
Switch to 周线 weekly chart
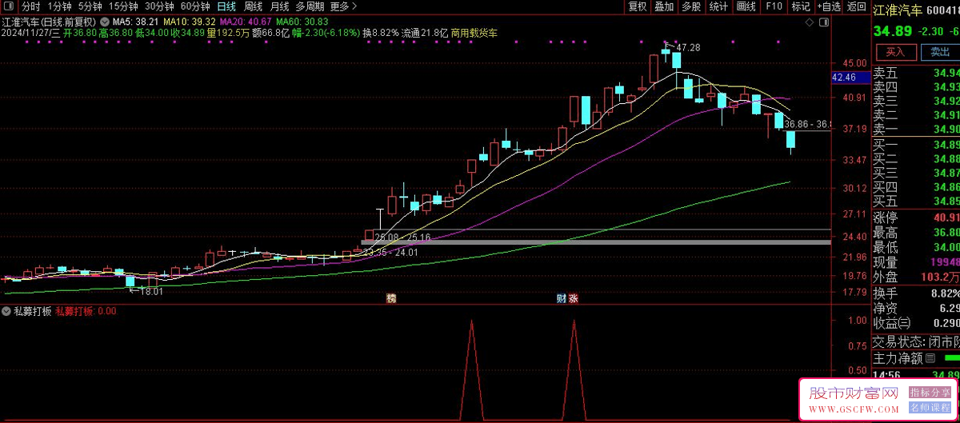(x=254, y=6)
